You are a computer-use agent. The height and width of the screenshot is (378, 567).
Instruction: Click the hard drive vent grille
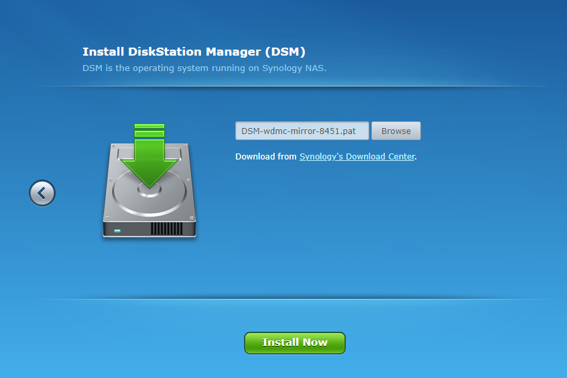click(x=166, y=229)
